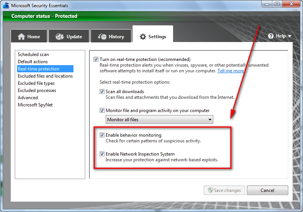303x212 pixels.
Task: Open the Monitor all files dropdown
Action: [159, 120]
